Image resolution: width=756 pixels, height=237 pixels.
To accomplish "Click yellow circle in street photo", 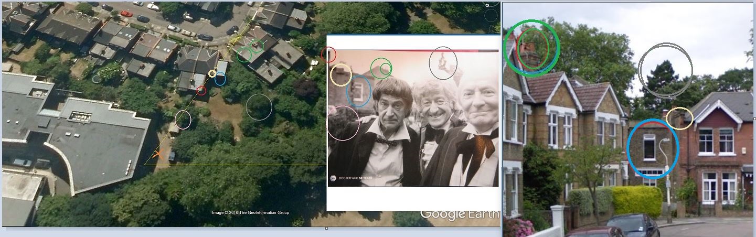I will coord(680,118).
